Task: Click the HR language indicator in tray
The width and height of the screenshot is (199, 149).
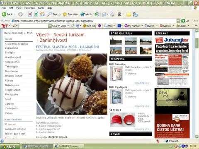Action: click(x=171, y=146)
